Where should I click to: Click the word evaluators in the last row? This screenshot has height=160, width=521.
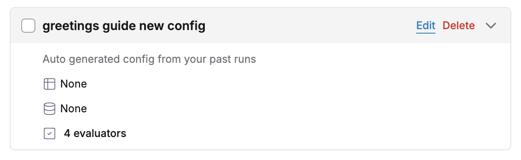pos(100,133)
